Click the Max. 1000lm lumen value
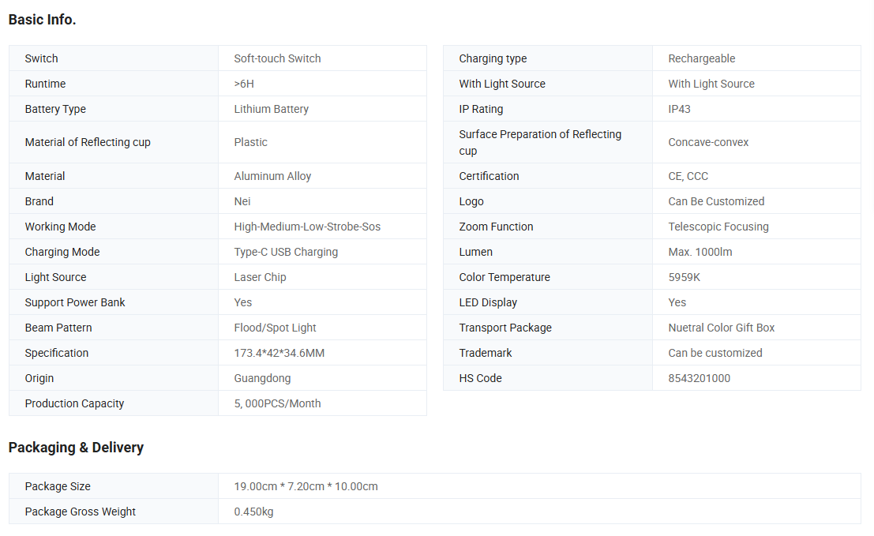Screen dimensions: 874x536 (700, 252)
